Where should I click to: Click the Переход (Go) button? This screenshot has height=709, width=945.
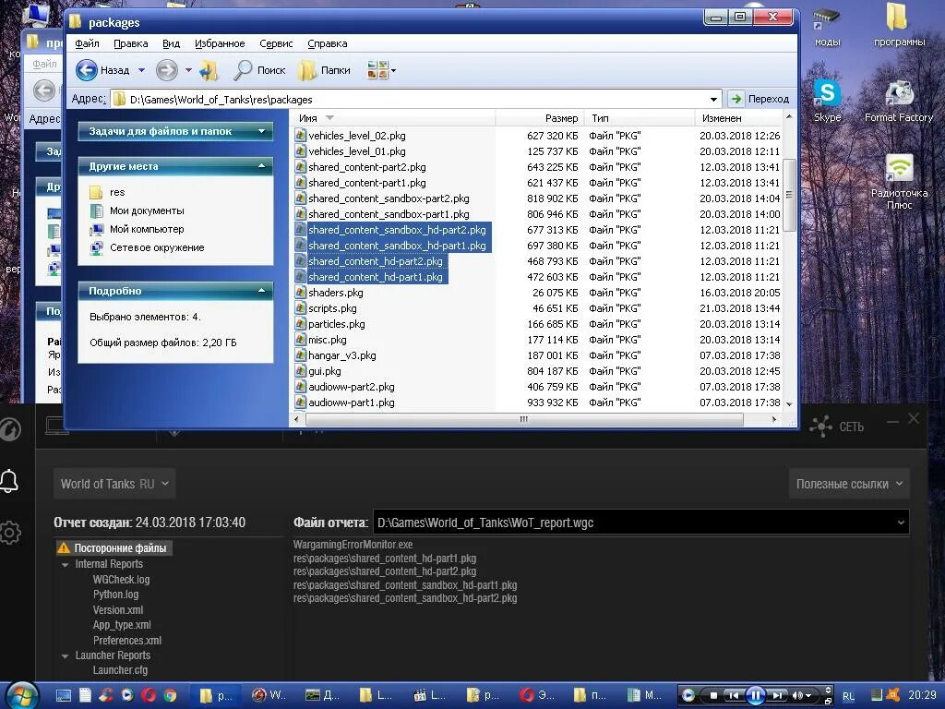click(760, 99)
